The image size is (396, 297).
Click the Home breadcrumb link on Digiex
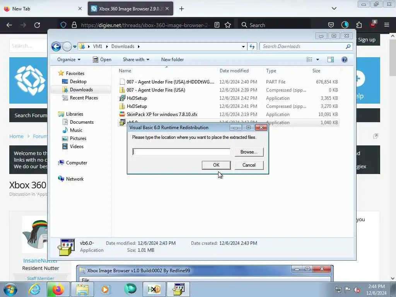(16, 137)
